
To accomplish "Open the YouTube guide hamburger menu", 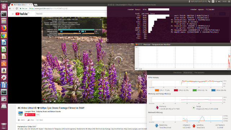I will (x=13, y=14).
